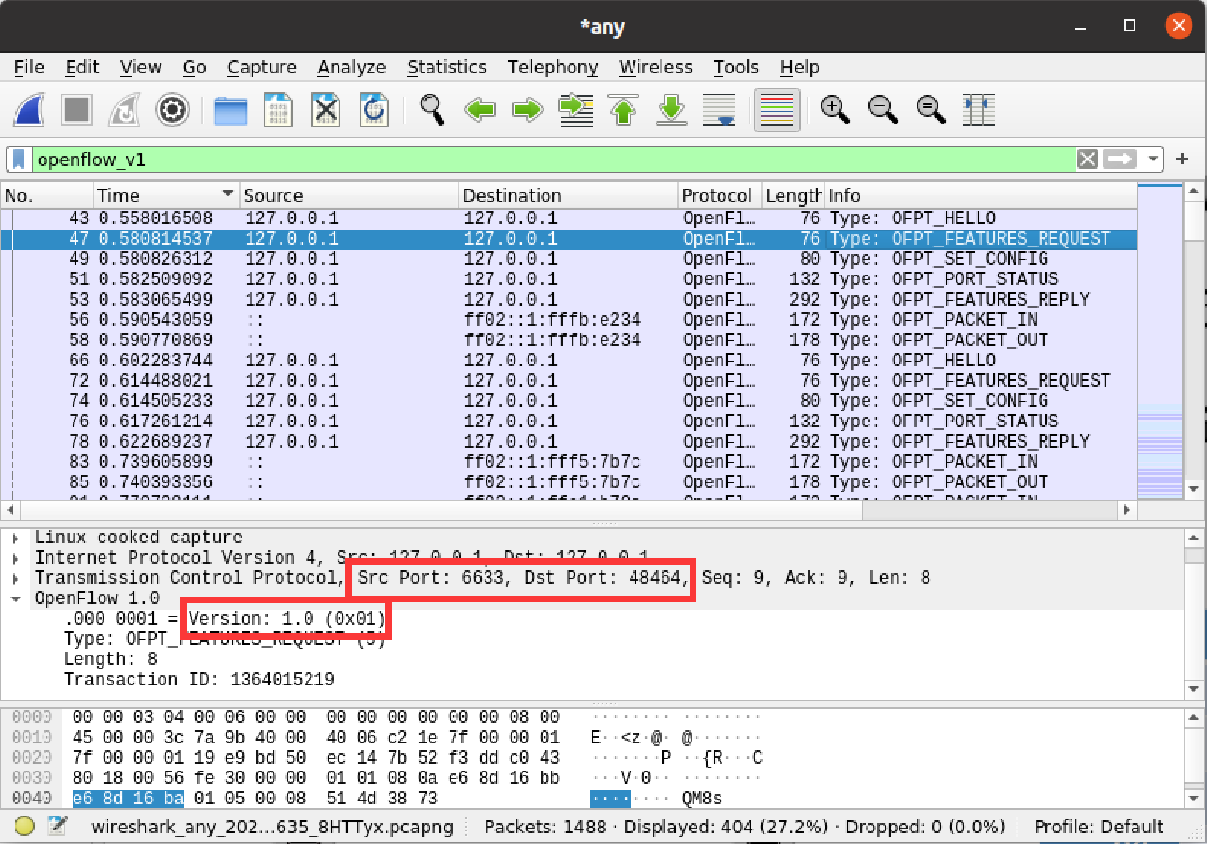
Task: Click the expert information status circle
Action: (25, 827)
